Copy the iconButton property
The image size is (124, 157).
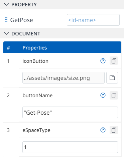114,61
